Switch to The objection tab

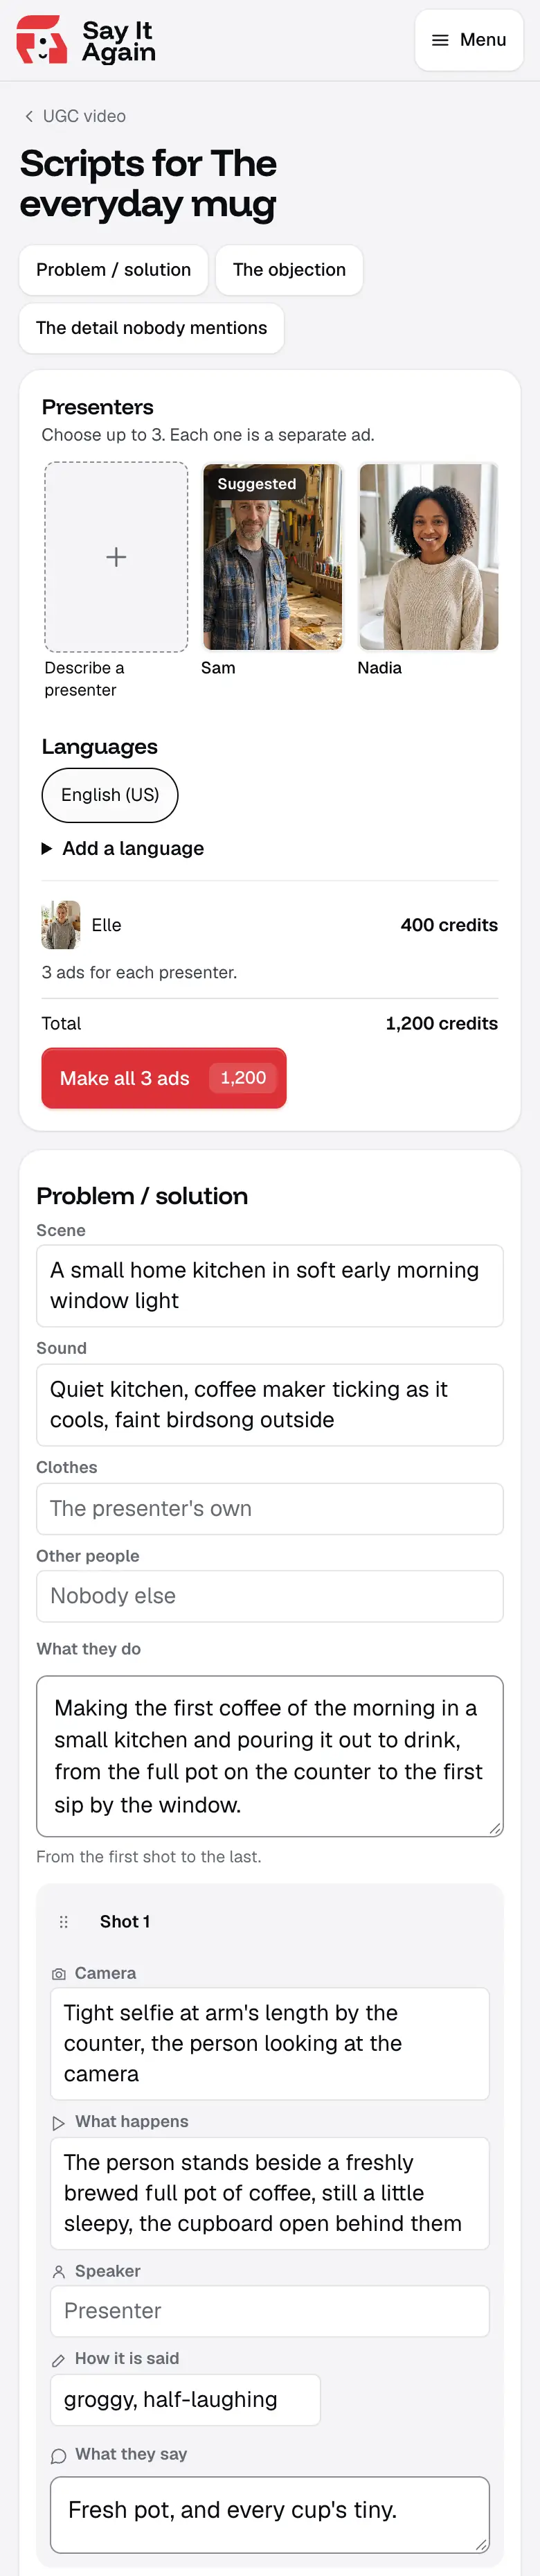point(289,270)
